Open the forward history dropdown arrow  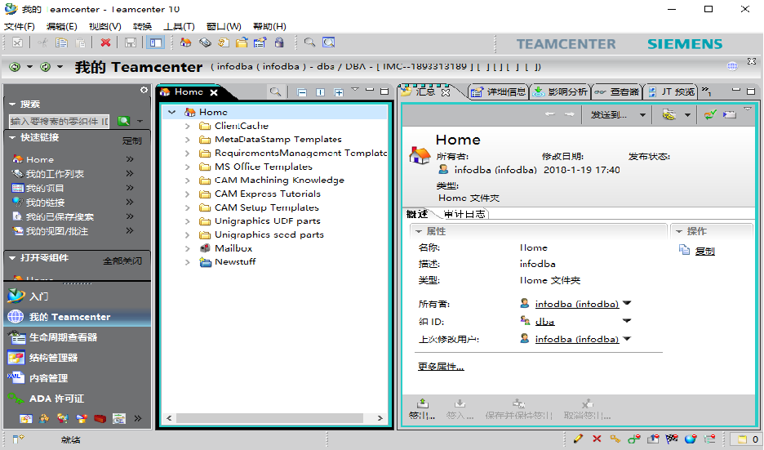[60, 67]
